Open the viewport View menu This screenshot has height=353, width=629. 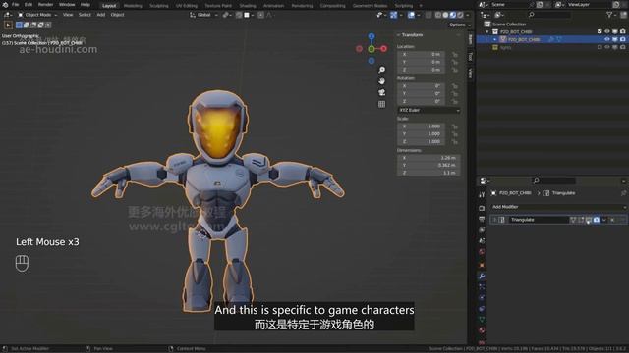point(68,15)
